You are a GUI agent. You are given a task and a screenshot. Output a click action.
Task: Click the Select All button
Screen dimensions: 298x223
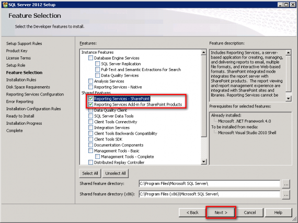click(x=90, y=173)
